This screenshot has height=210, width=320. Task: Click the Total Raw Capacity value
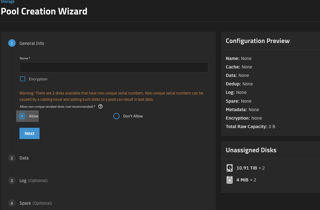[272, 127]
